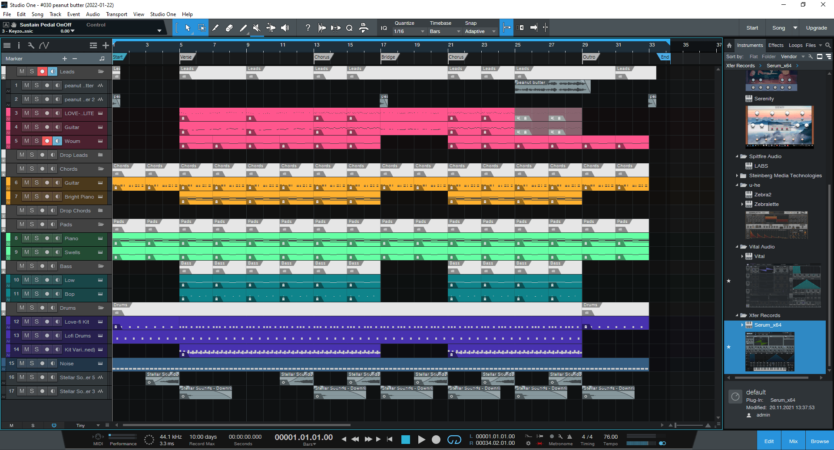Image resolution: width=834 pixels, height=450 pixels.
Task: Select the Arrow tool
Action: (x=188, y=28)
